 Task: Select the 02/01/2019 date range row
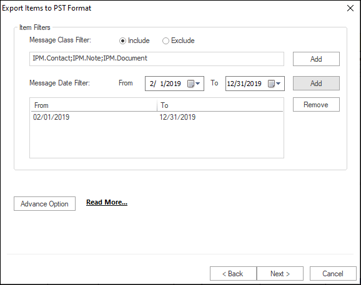click(157, 117)
